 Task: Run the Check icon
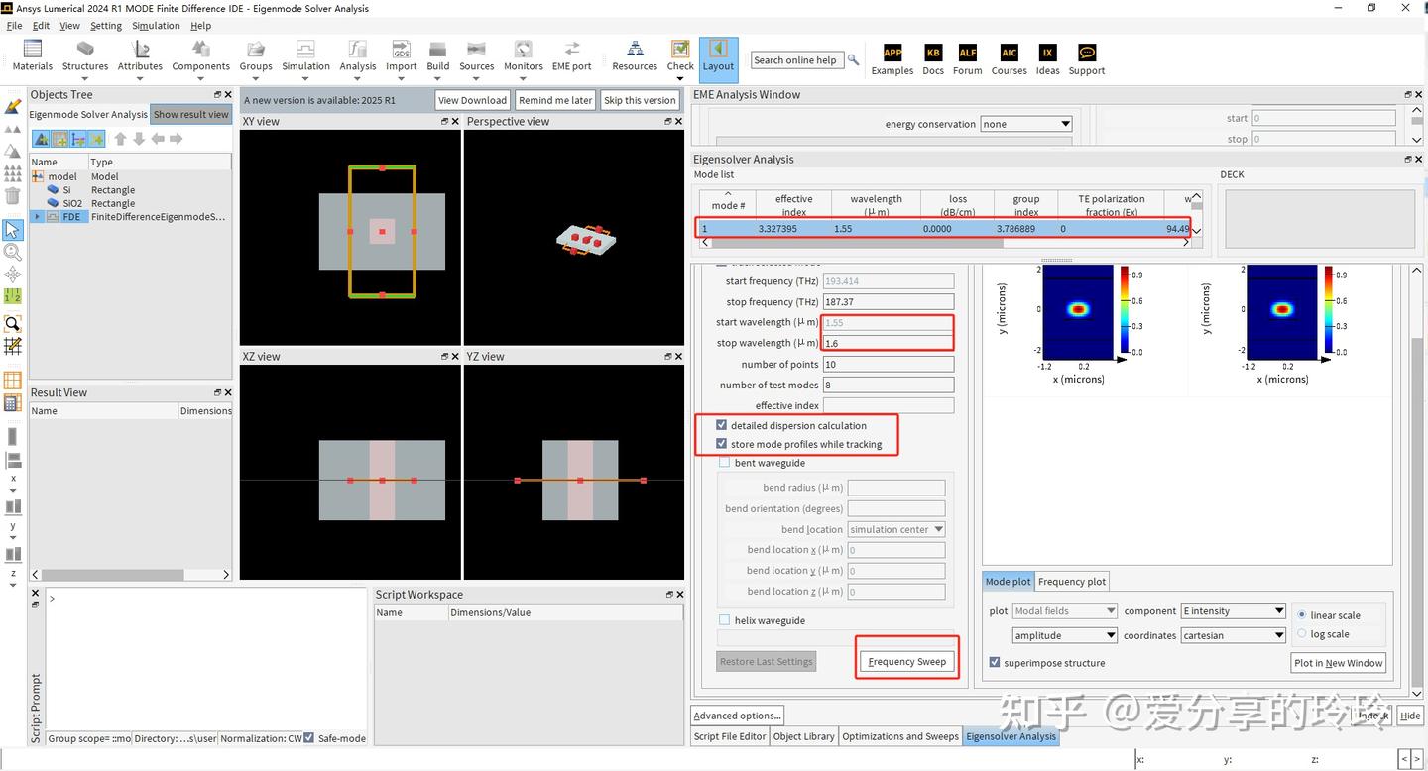point(680,49)
